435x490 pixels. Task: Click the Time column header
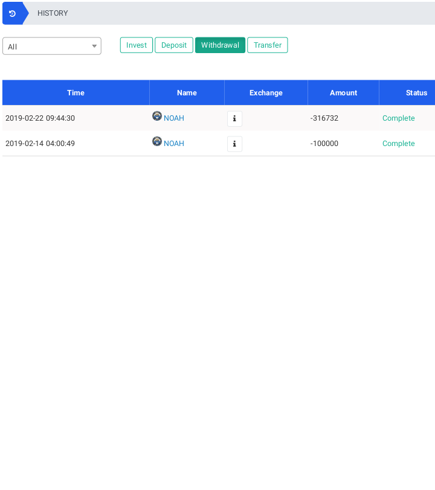pos(76,93)
